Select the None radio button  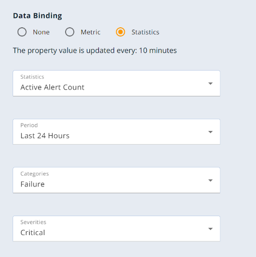pyautogui.click(x=22, y=32)
